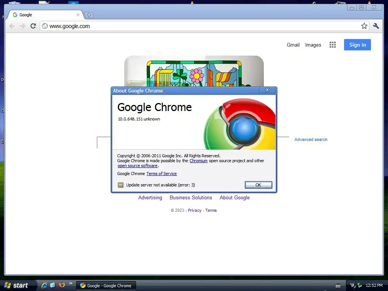Open Business Solutions link
Image resolution: width=388 pixels, height=291 pixels.
point(191,197)
